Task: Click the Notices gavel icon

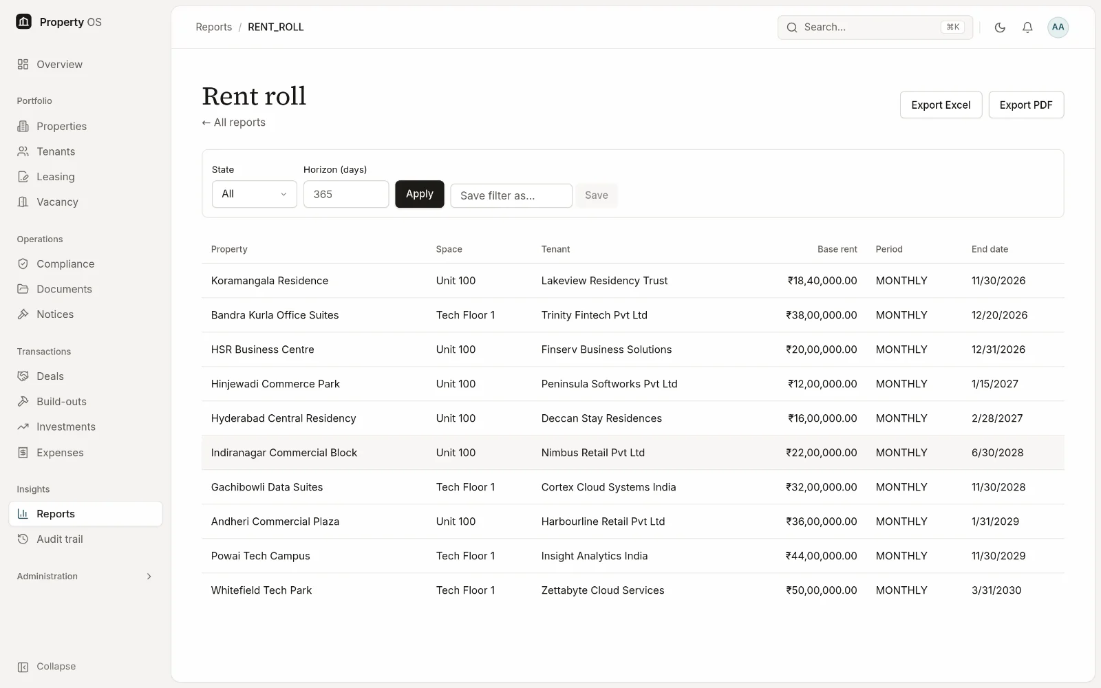Action: (23, 314)
